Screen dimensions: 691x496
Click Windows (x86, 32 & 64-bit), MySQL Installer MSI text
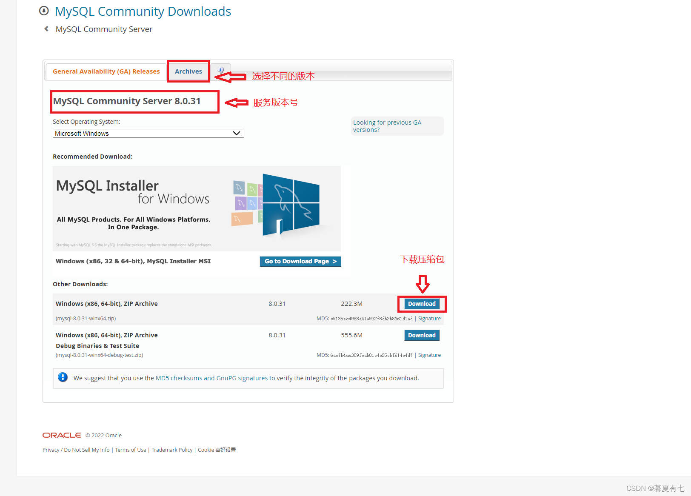pyautogui.click(x=133, y=261)
